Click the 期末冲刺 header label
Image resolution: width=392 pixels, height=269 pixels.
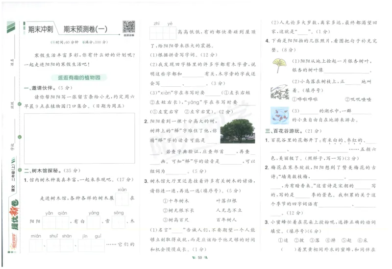point(41,29)
